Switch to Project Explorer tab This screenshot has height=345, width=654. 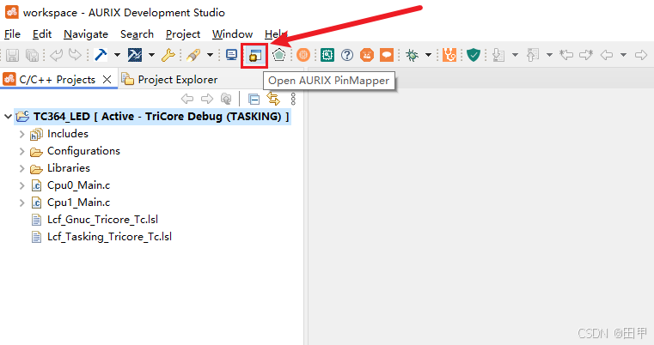tap(178, 80)
